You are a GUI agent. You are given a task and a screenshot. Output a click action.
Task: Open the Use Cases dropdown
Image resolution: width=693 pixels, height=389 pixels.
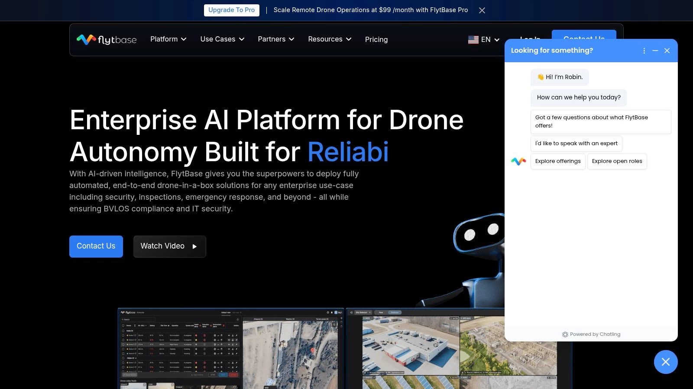(x=223, y=39)
